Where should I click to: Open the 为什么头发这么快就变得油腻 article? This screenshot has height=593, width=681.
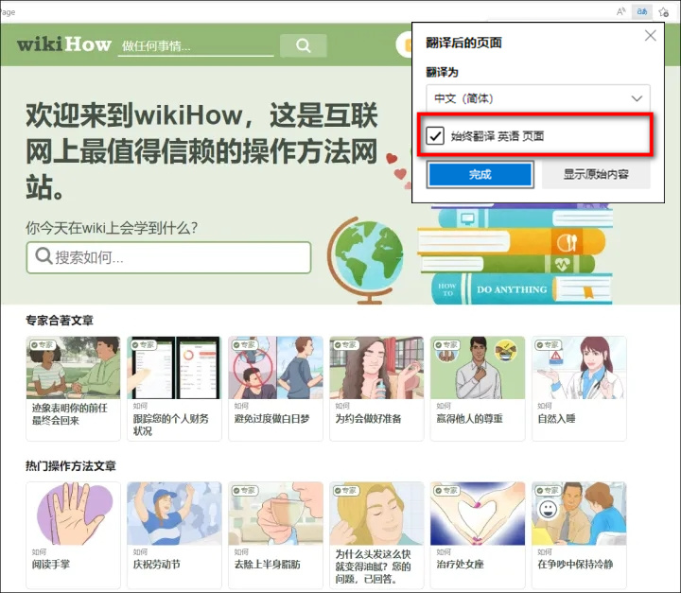(376, 534)
